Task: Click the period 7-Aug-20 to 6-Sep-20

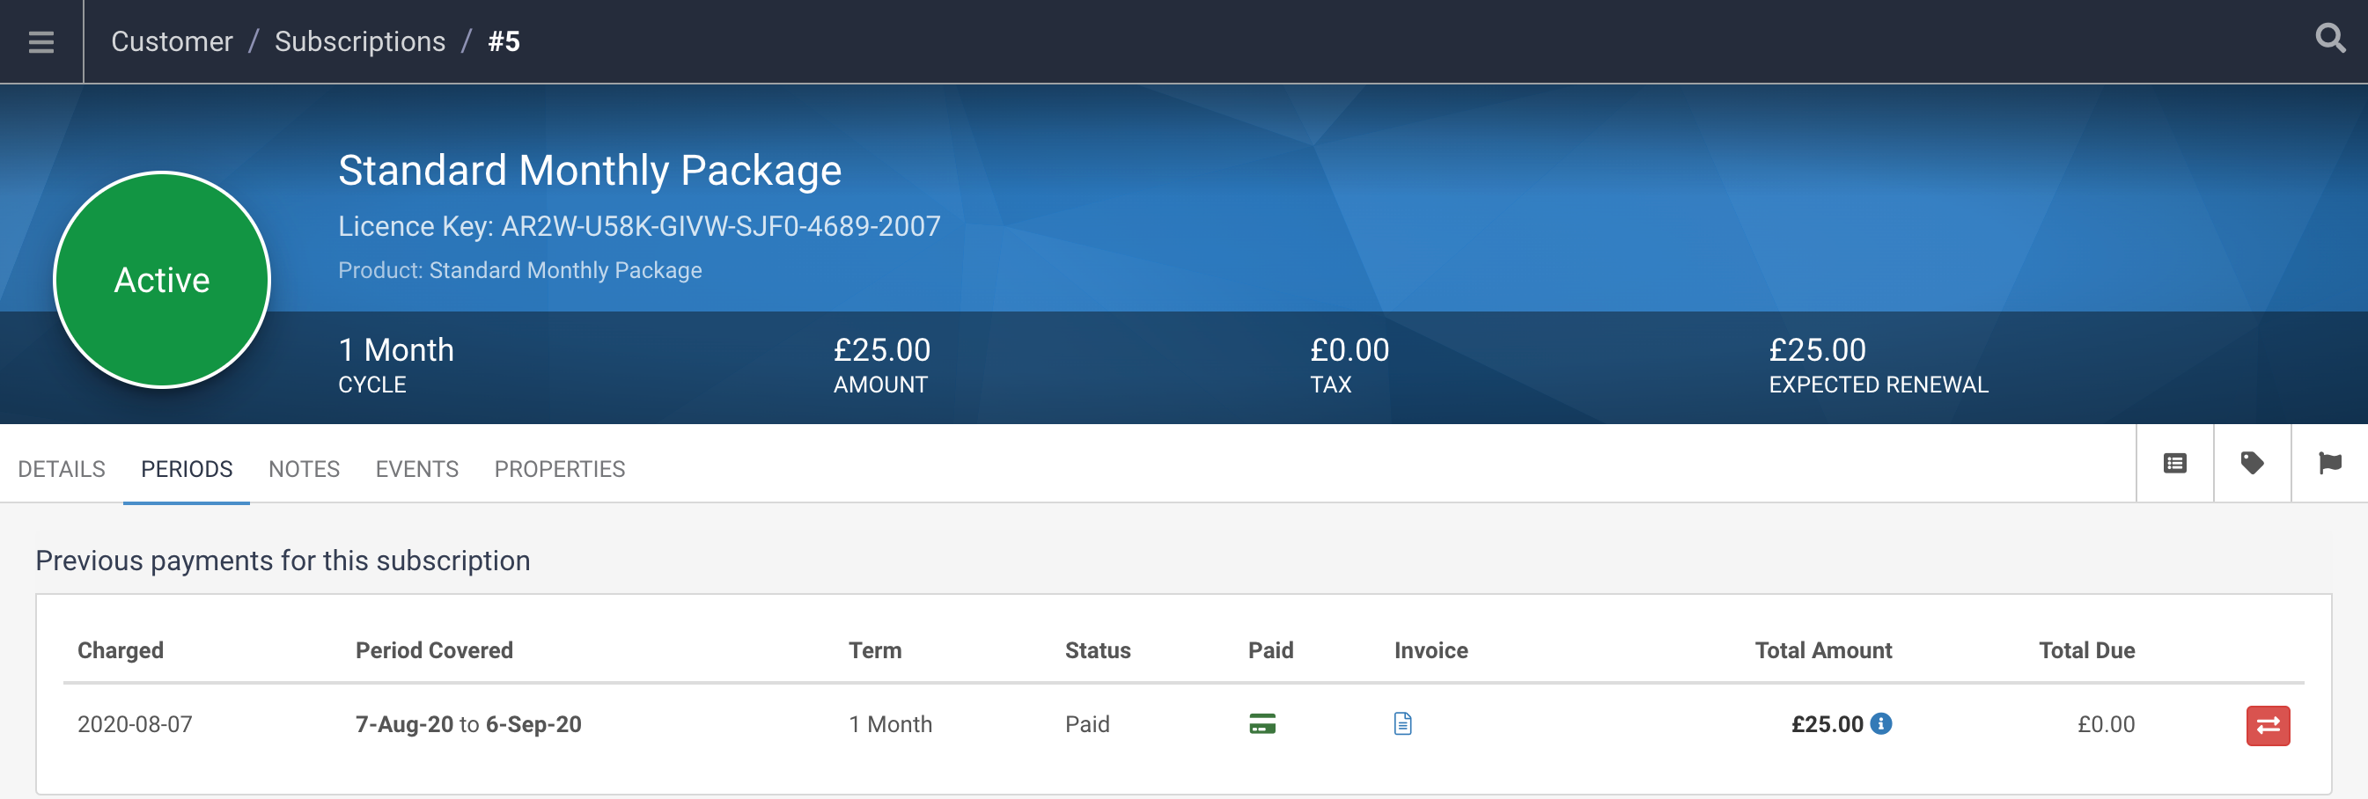Action: click(469, 723)
